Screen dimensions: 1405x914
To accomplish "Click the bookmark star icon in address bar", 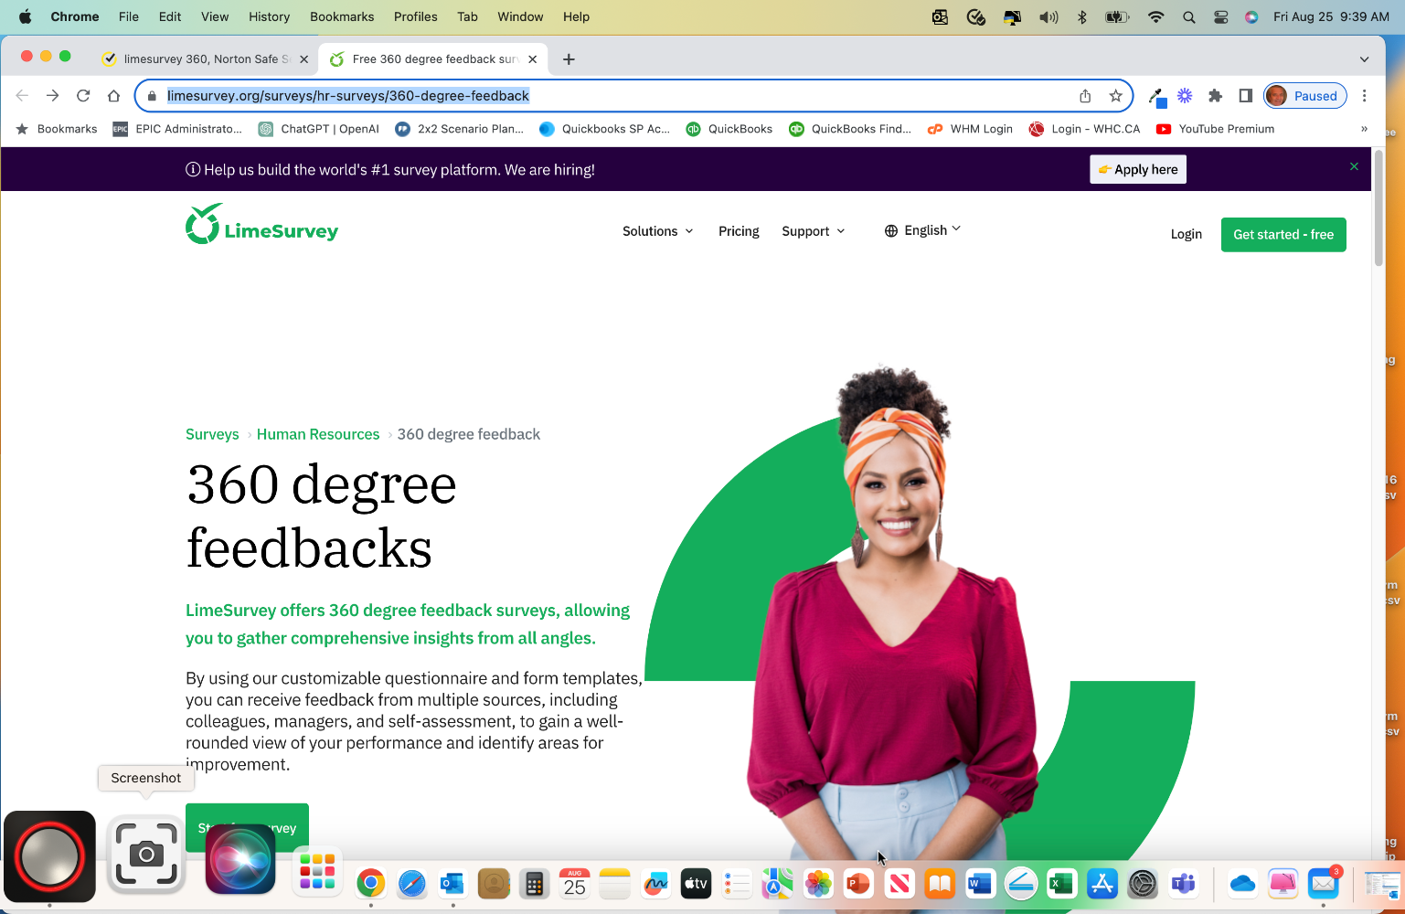I will tap(1115, 96).
